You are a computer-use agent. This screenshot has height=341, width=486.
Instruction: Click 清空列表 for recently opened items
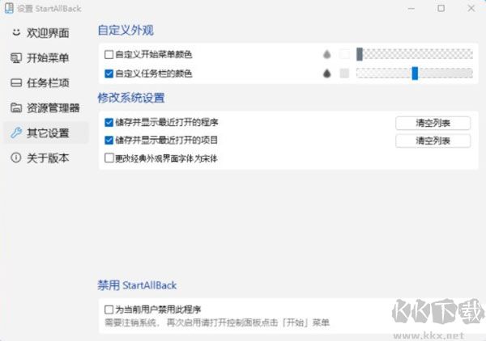click(x=433, y=141)
